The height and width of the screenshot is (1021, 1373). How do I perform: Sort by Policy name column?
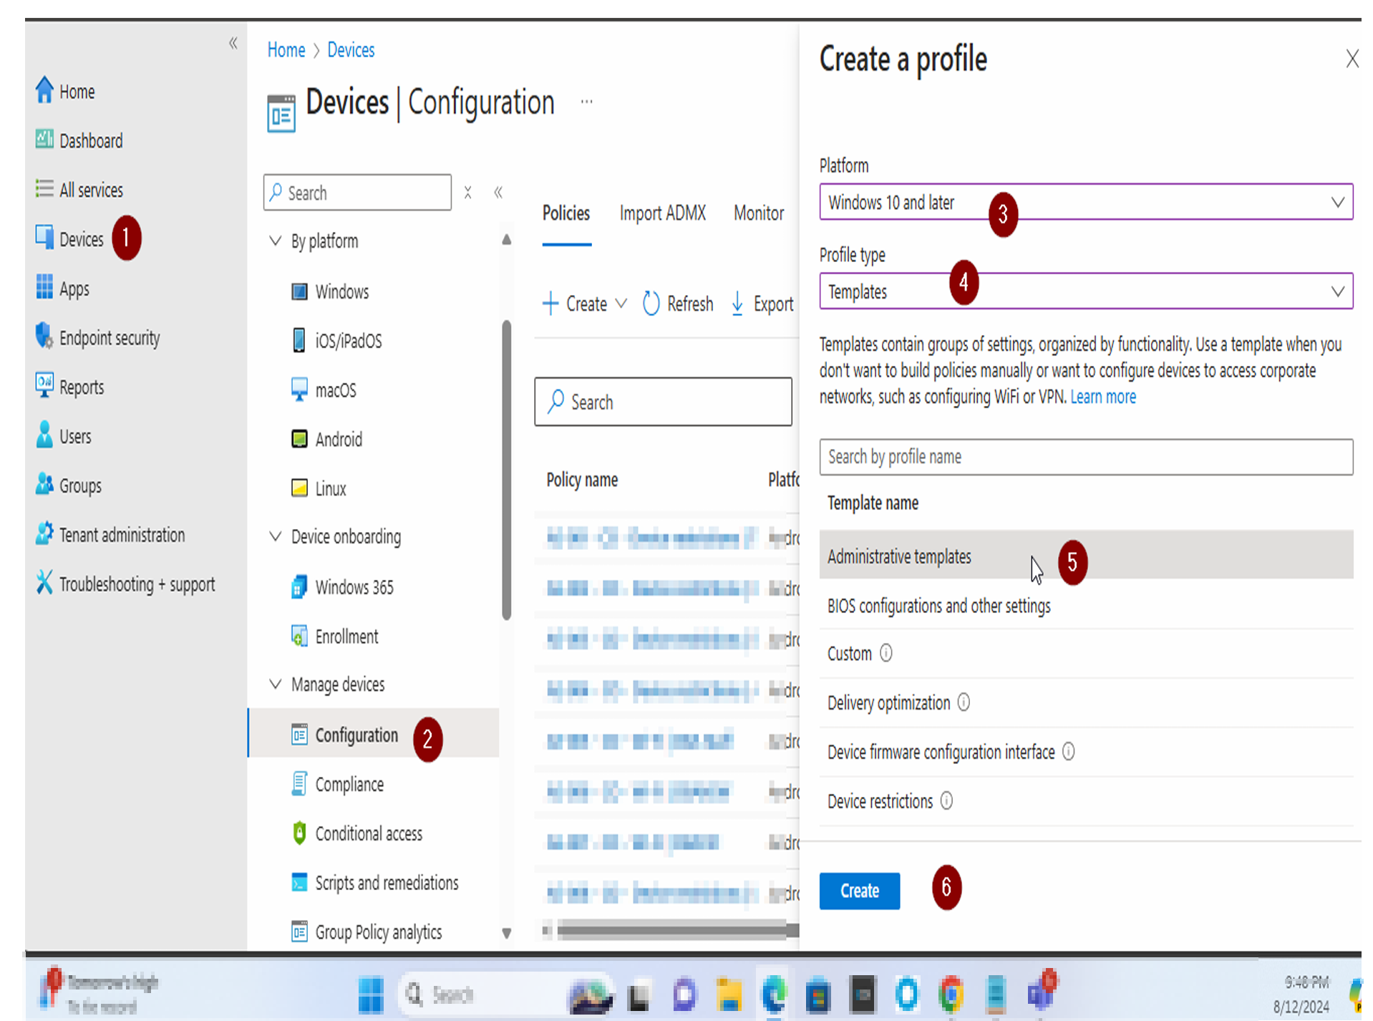tap(582, 480)
